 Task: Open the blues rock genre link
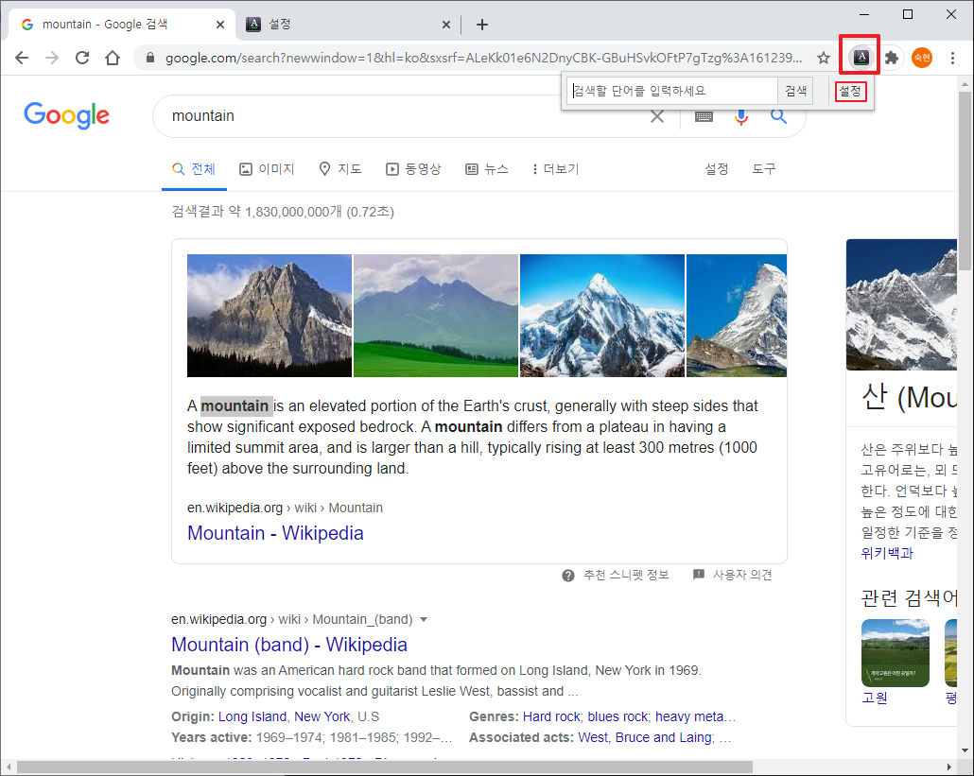click(617, 717)
